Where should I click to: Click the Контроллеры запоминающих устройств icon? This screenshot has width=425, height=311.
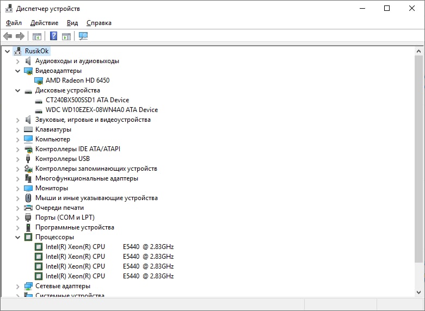point(28,169)
